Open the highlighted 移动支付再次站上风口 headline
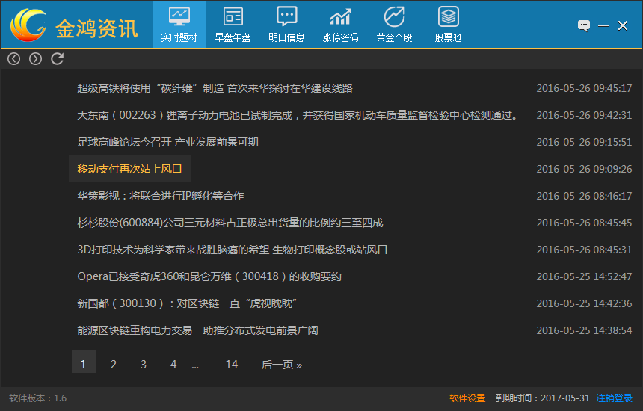643x411 pixels. (130, 169)
